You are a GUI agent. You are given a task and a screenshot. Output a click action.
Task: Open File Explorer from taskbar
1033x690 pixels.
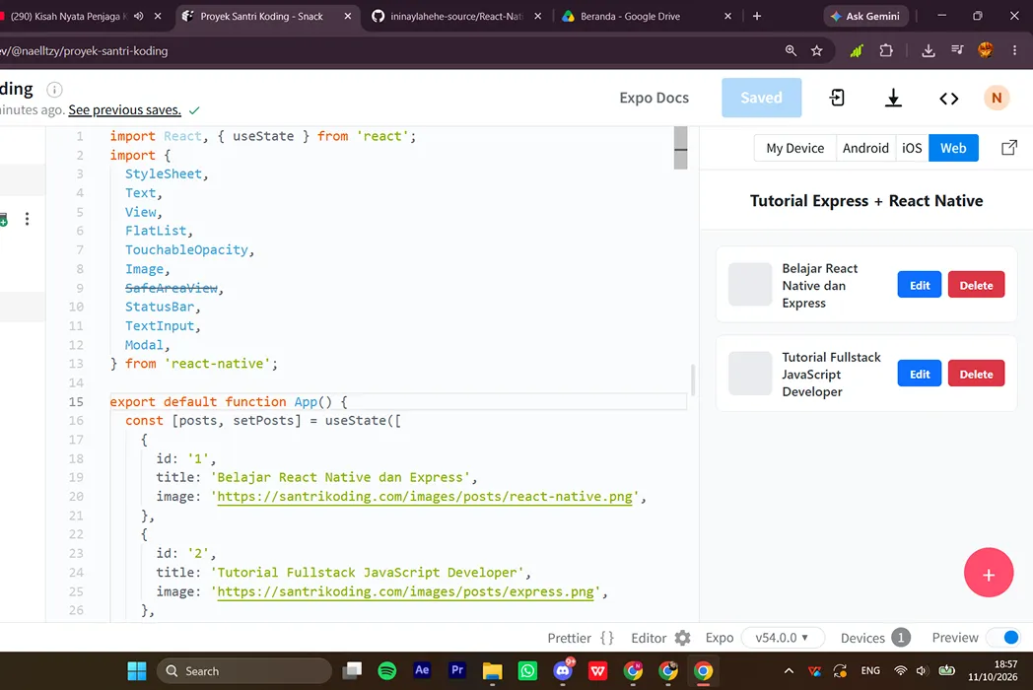[x=492, y=671]
